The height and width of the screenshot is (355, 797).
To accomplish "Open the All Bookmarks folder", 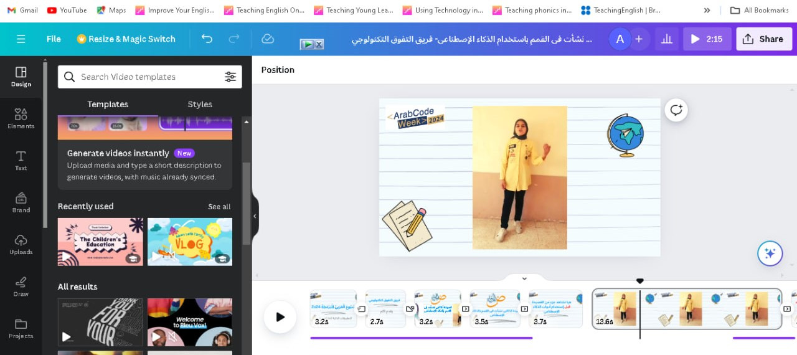I will click(760, 10).
